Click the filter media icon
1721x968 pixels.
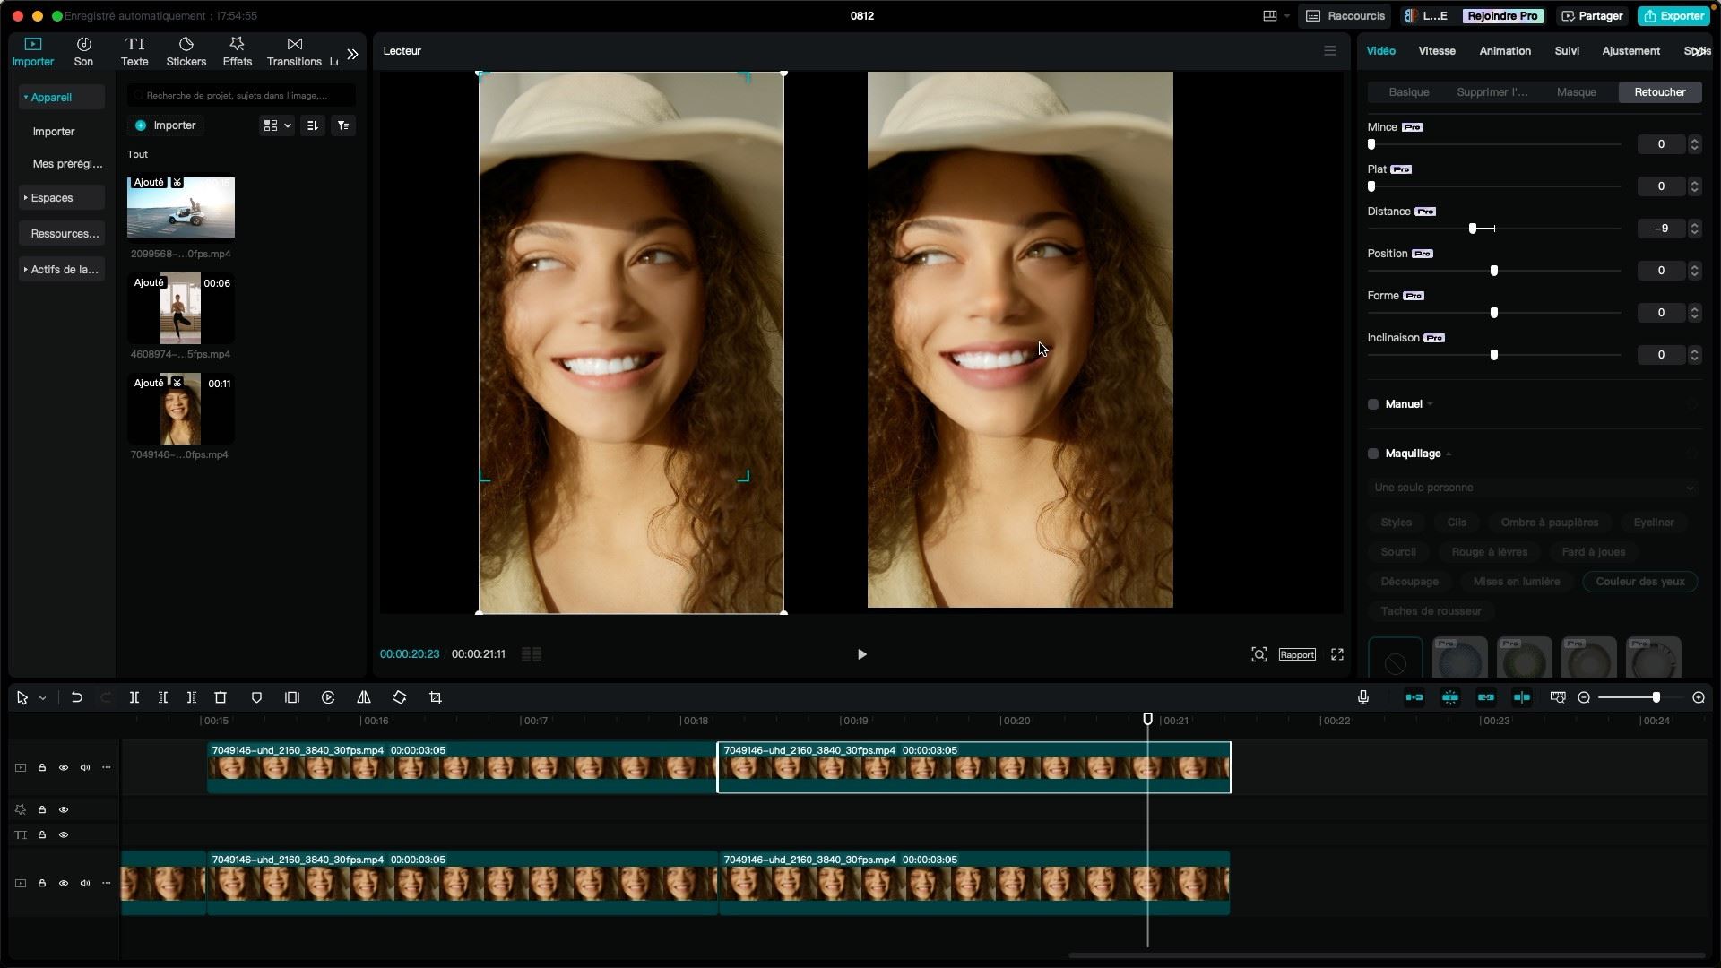coord(343,125)
